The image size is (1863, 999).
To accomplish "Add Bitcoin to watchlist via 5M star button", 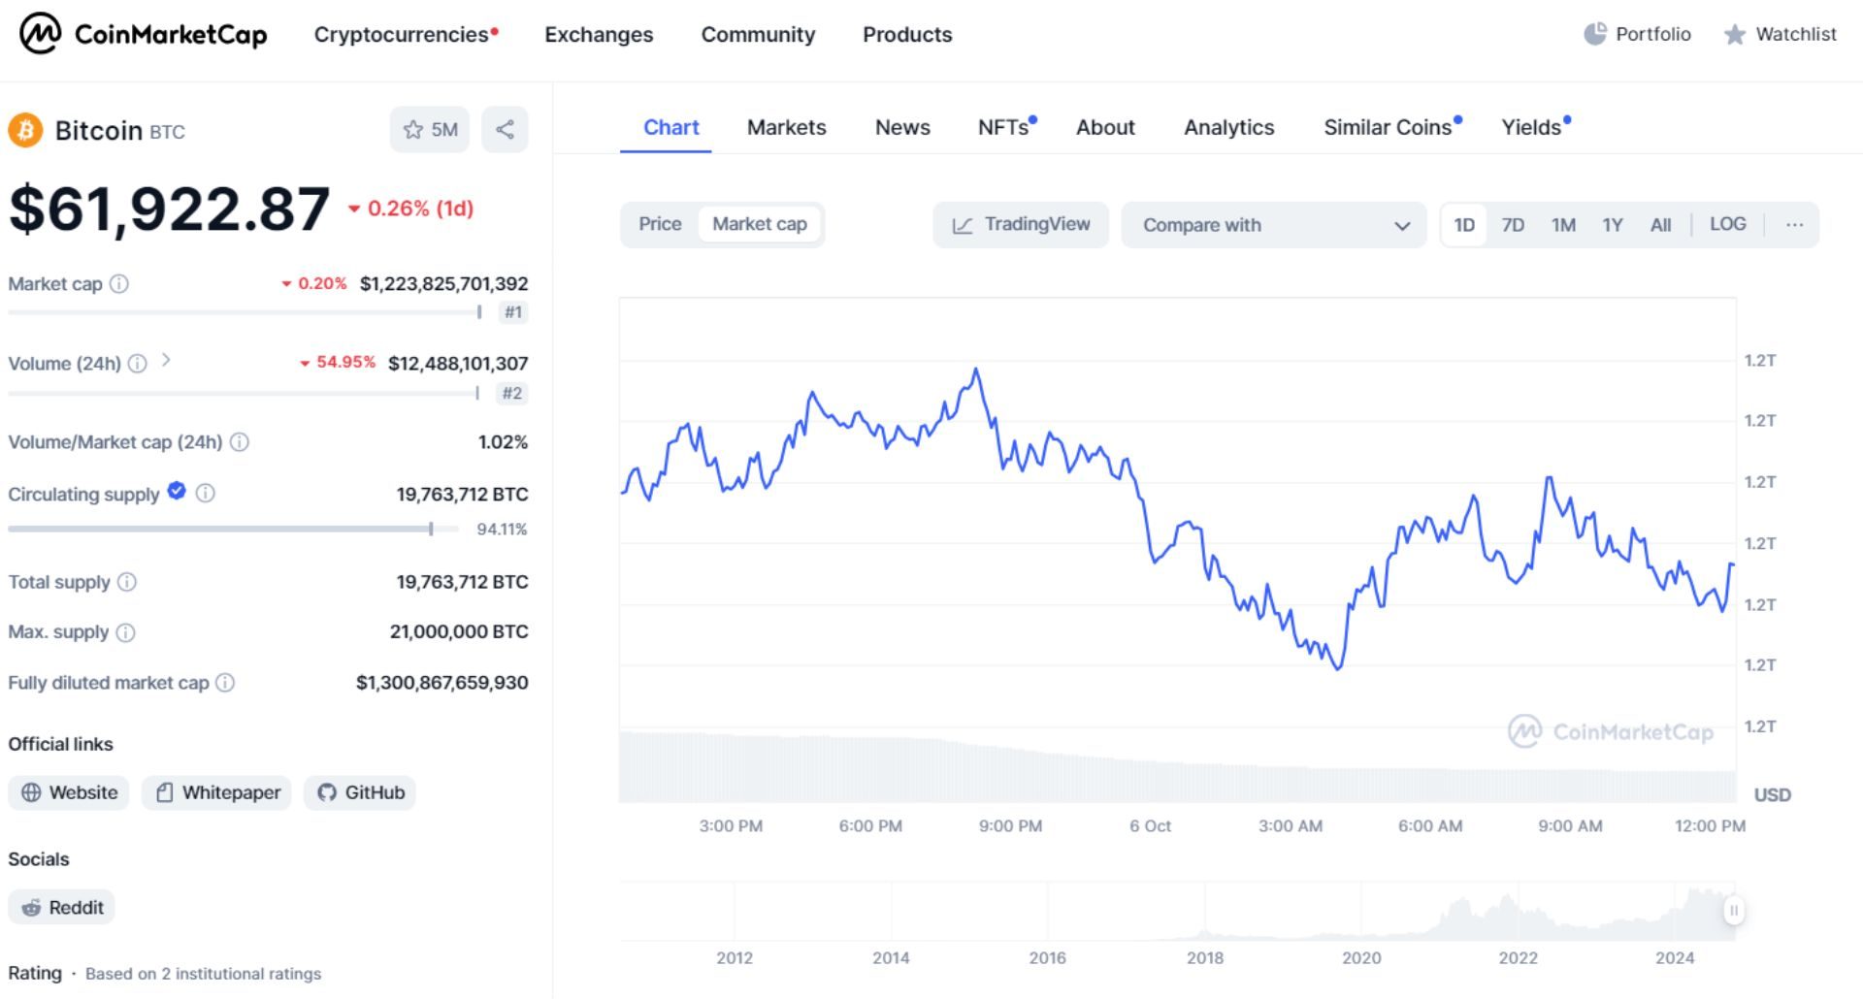I will coord(431,129).
